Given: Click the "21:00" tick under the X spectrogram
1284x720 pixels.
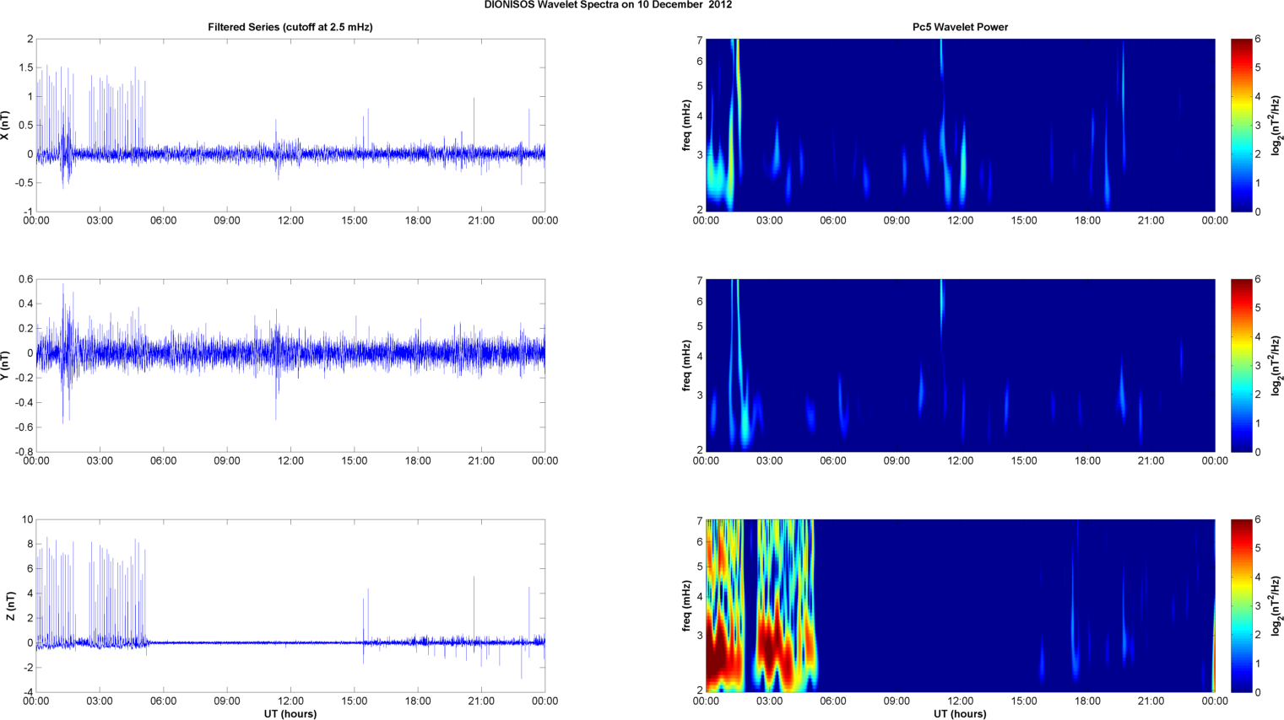Looking at the screenshot, I should (x=1151, y=221).
